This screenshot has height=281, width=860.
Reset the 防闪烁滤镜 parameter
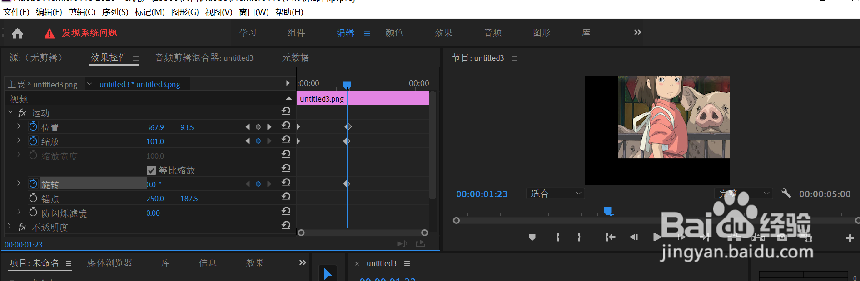pos(286,211)
